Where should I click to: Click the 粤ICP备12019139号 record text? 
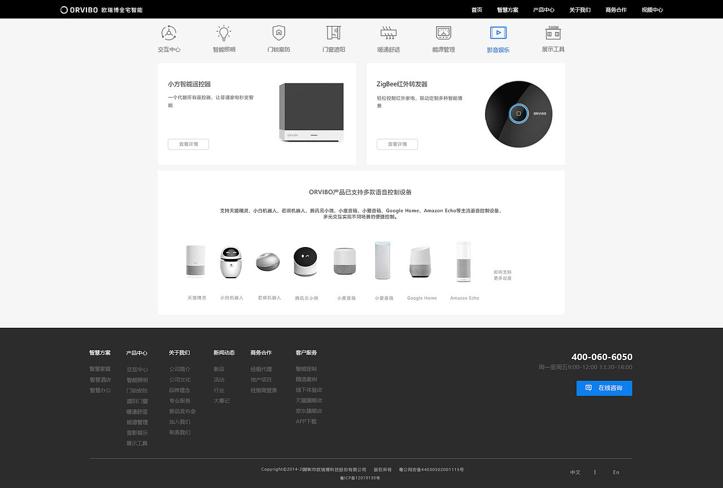click(360, 478)
